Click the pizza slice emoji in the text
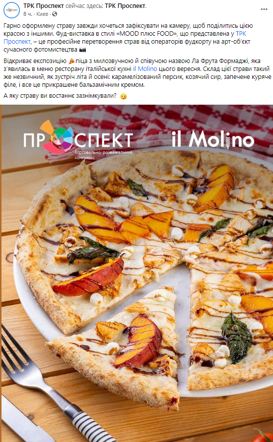The image size is (273, 442). point(71,61)
